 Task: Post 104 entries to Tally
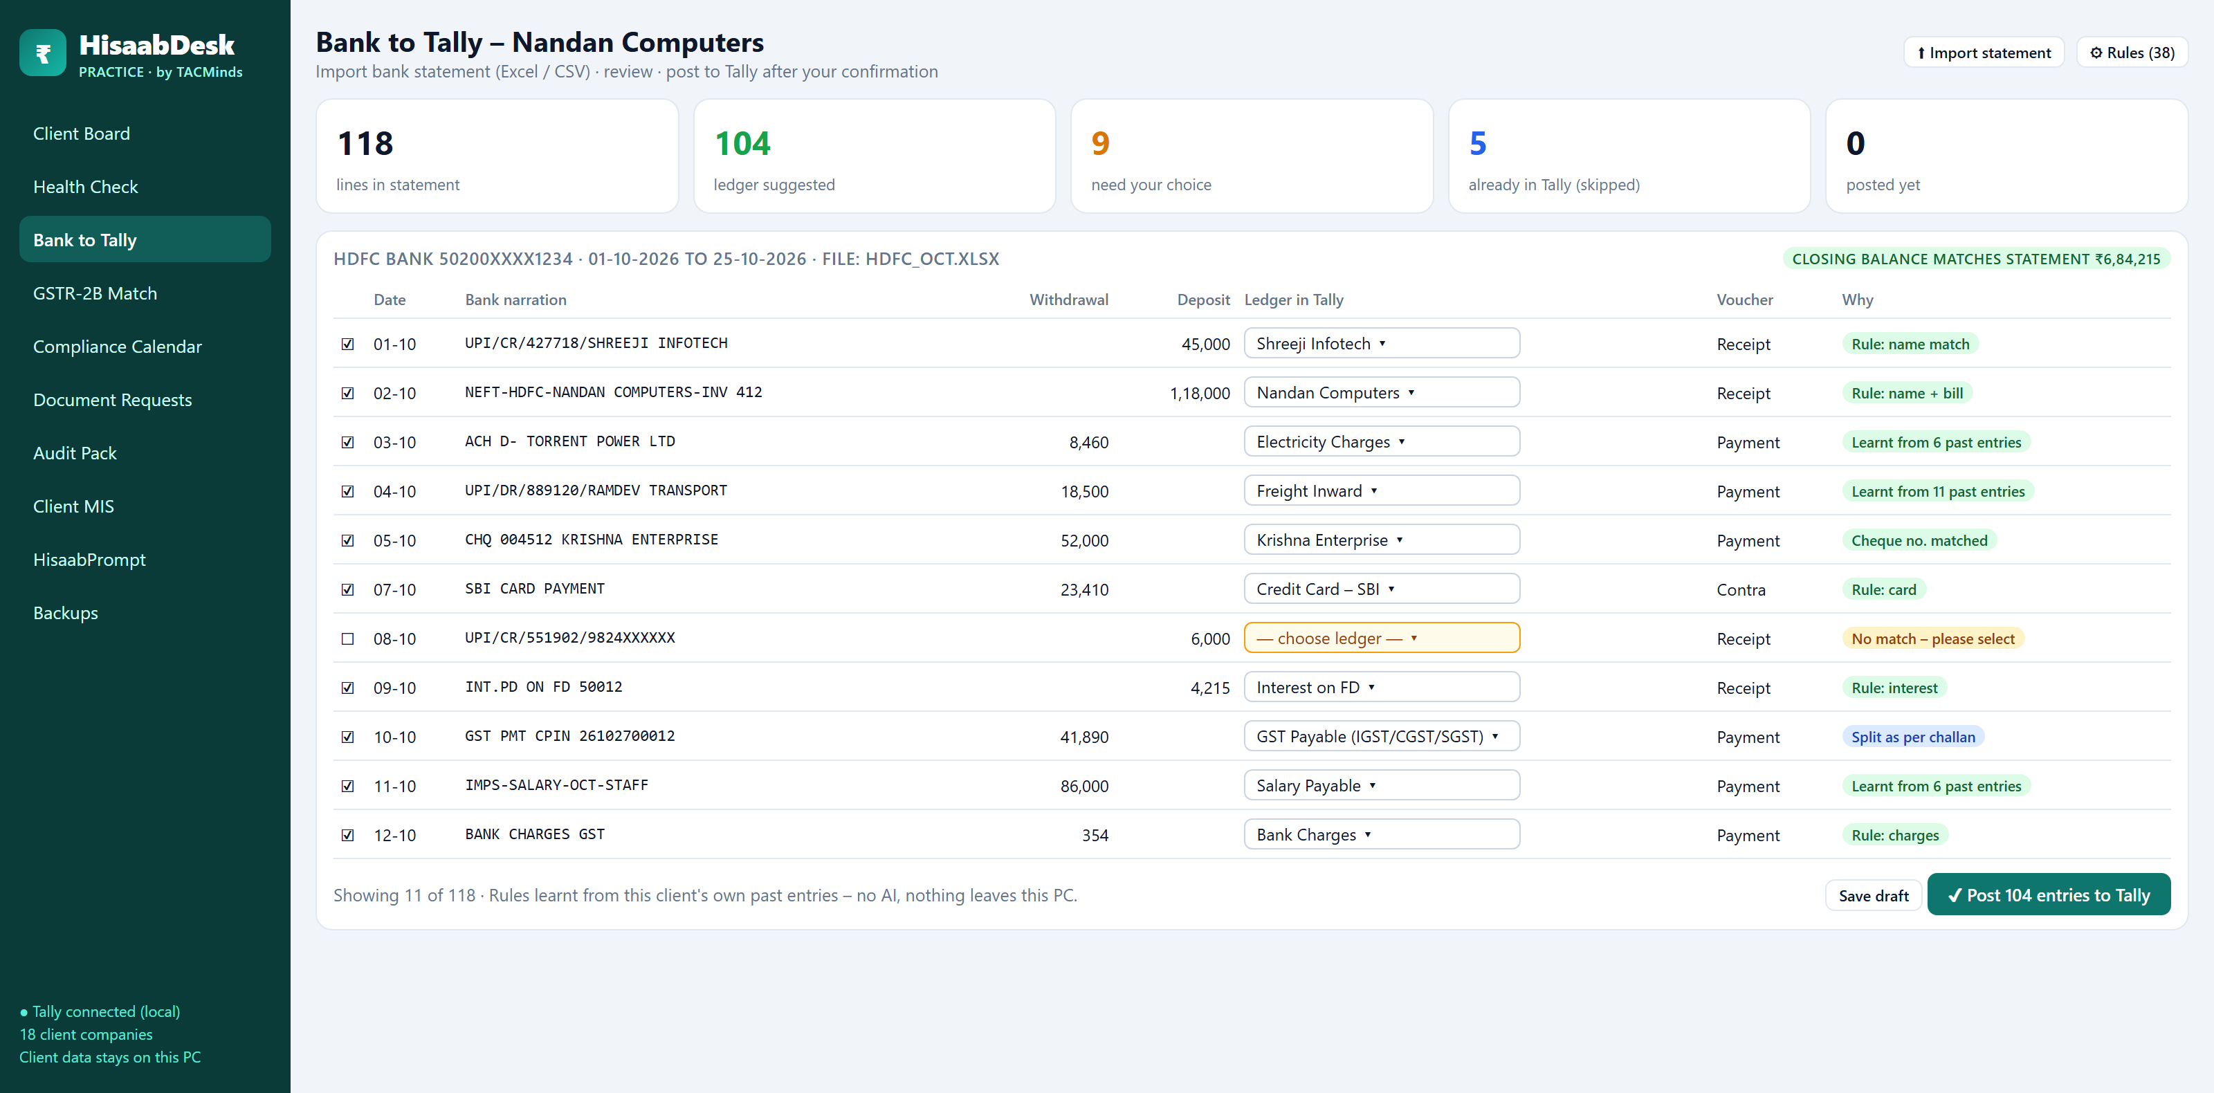coord(2048,894)
